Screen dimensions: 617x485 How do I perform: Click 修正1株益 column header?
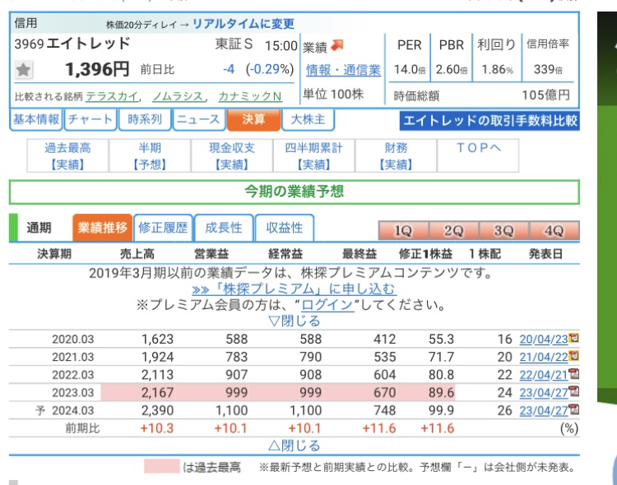[425, 254]
